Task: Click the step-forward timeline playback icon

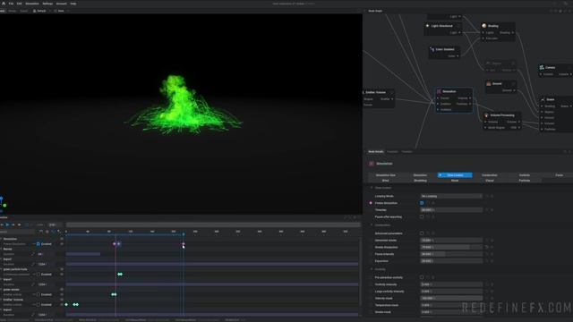Action: click(x=13, y=225)
